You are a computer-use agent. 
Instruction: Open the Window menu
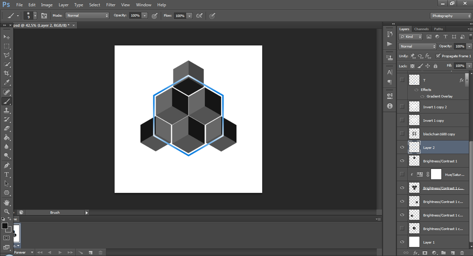[144, 5]
